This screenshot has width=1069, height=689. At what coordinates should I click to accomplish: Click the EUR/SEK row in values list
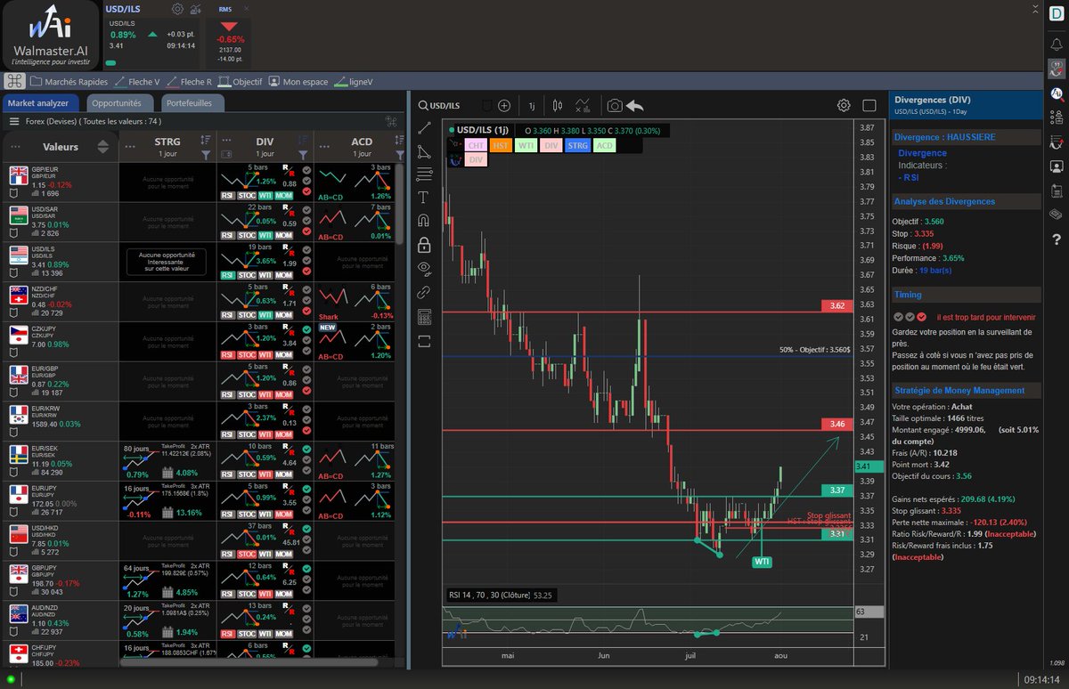pyautogui.click(x=60, y=460)
